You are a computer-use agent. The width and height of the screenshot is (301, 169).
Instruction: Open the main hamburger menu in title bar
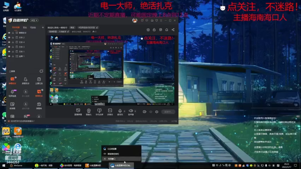coord(161,20)
